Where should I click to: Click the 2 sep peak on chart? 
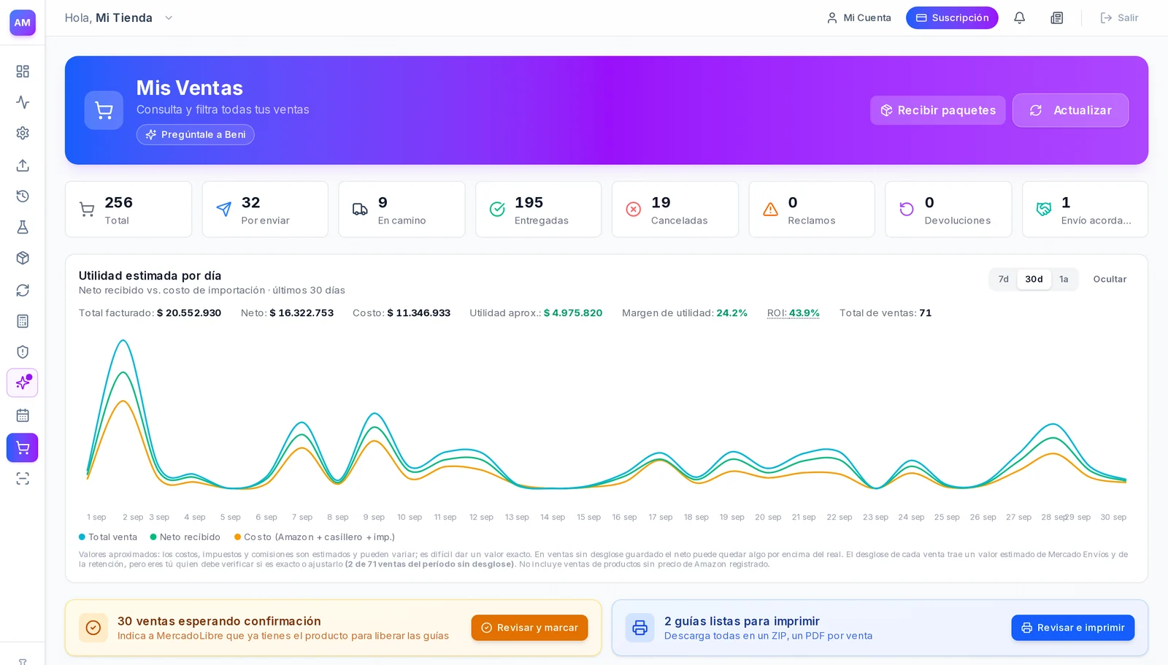coord(123,340)
